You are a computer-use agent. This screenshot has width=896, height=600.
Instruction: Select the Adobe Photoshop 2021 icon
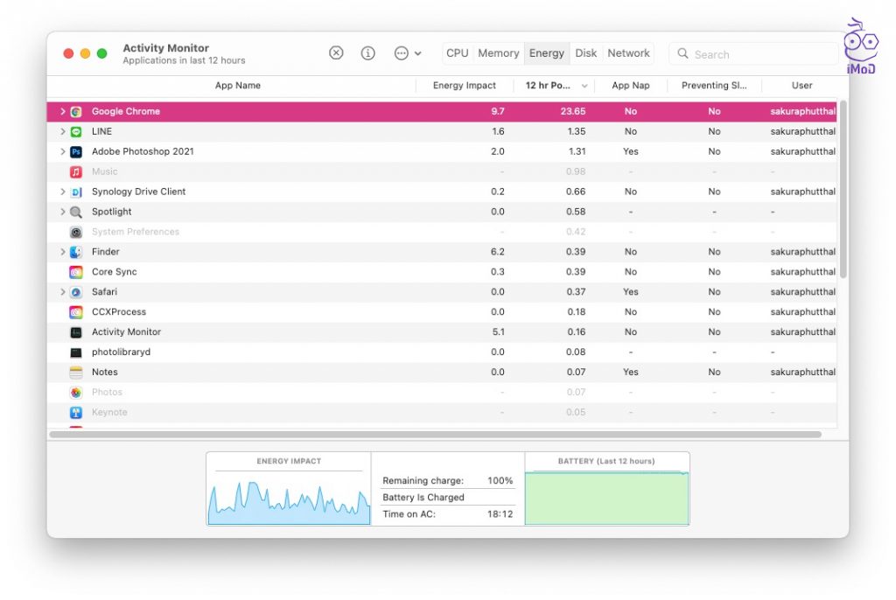coord(76,152)
